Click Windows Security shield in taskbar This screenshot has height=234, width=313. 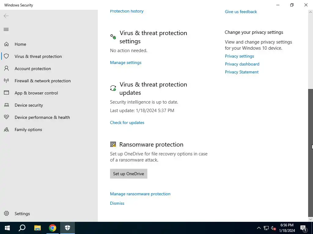click(68, 228)
